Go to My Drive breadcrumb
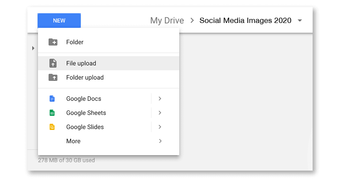340x179 pixels. (x=167, y=21)
